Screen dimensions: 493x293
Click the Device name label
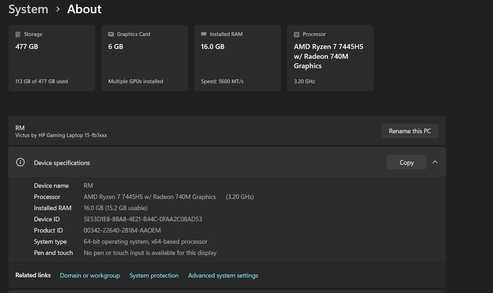[52, 186]
